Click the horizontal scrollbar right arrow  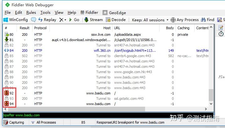[206, 109]
